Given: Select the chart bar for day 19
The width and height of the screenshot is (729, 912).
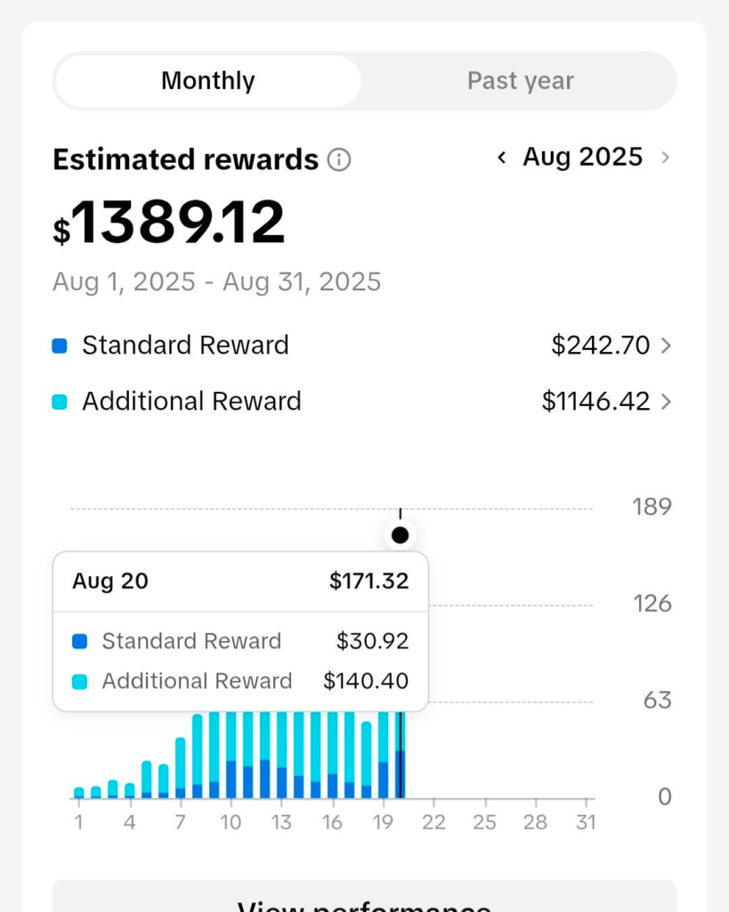Looking at the screenshot, I should coord(384,757).
